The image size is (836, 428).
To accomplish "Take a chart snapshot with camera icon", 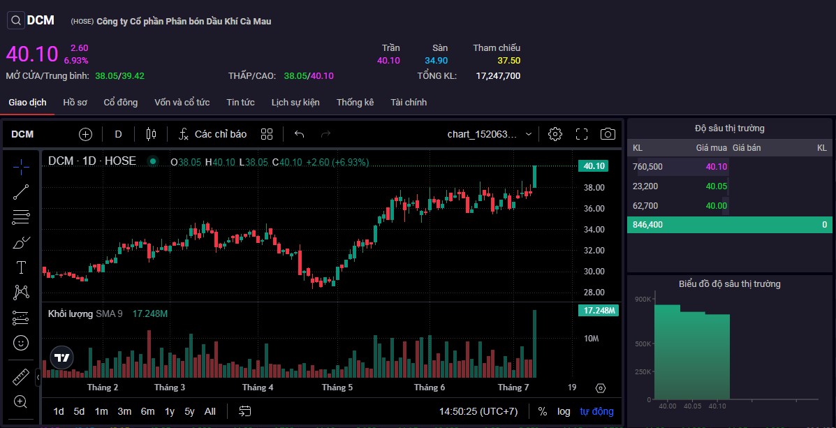I will point(608,134).
